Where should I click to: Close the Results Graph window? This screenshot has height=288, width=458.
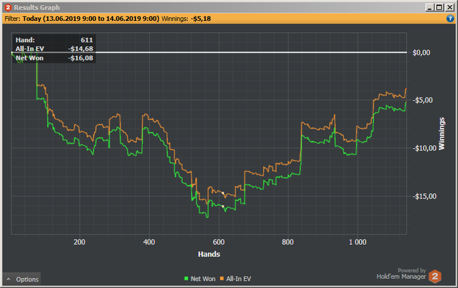coord(449,8)
